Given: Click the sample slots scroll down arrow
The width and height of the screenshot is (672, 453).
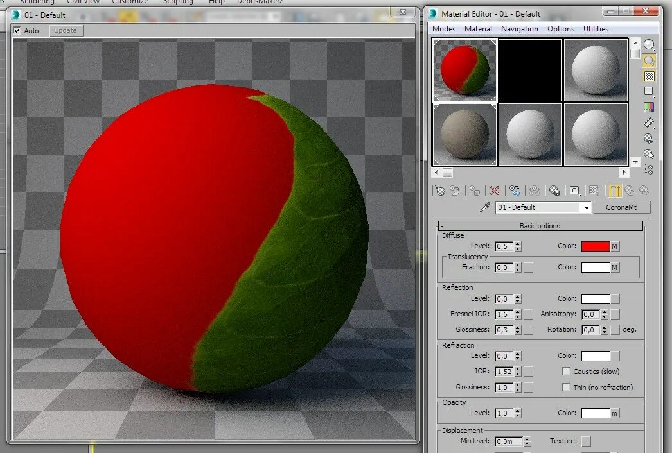Looking at the screenshot, I should tap(635, 162).
